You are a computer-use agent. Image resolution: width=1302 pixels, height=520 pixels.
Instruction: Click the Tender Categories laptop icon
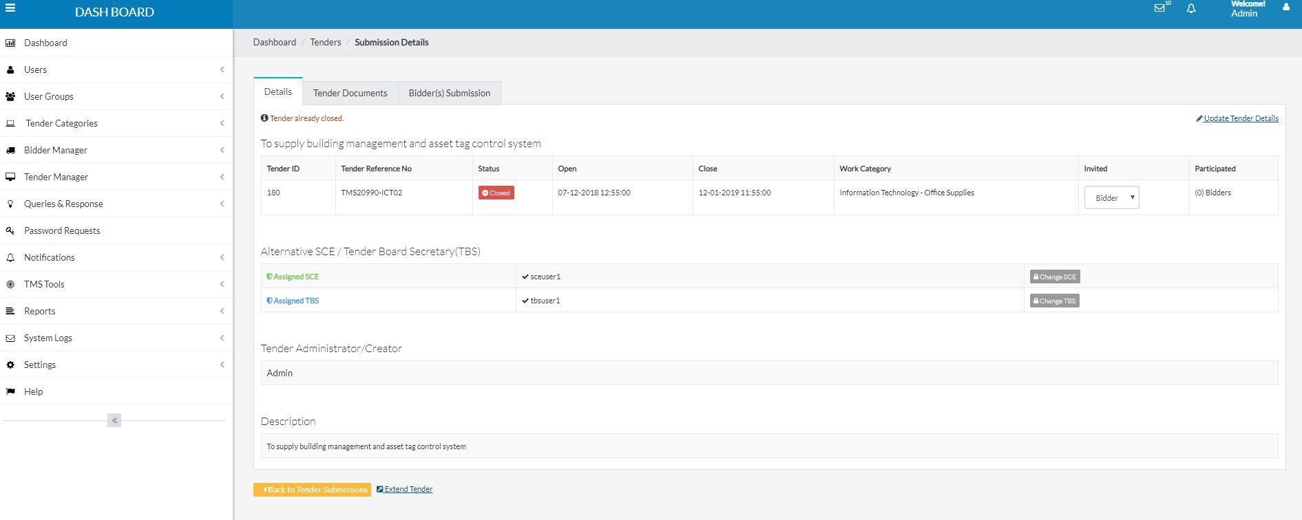[10, 123]
